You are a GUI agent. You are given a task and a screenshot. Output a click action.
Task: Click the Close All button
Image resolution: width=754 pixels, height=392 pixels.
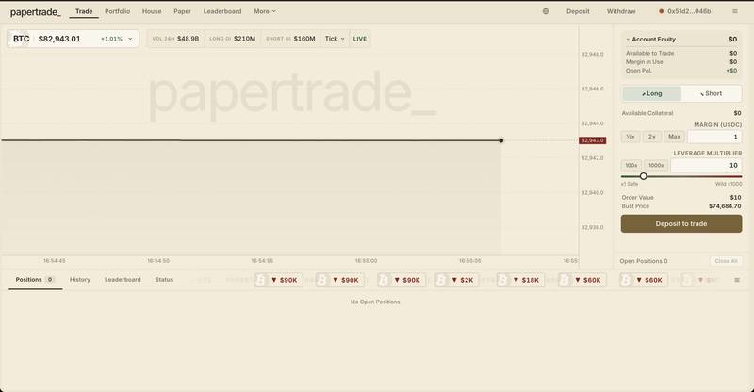[726, 261]
